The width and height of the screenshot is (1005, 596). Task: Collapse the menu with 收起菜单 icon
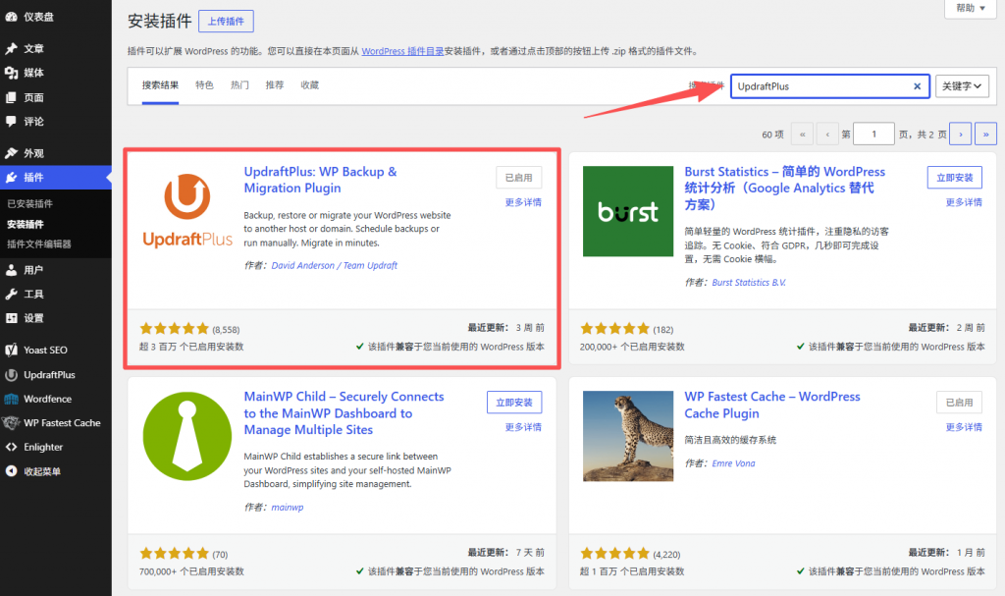click(x=11, y=471)
